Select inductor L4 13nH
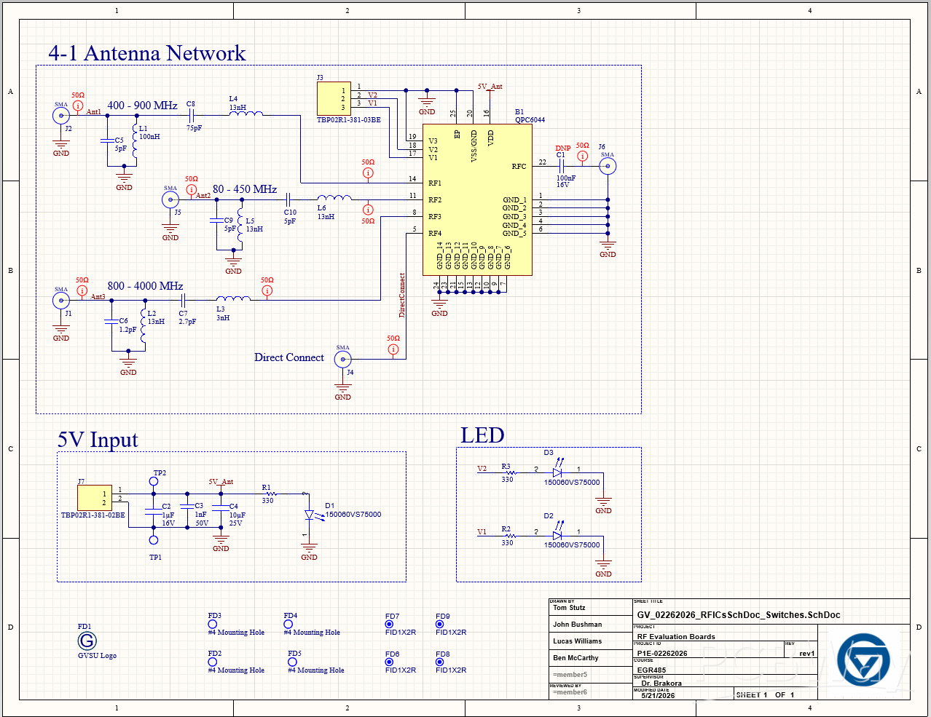This screenshot has height=717, width=931. tap(245, 112)
